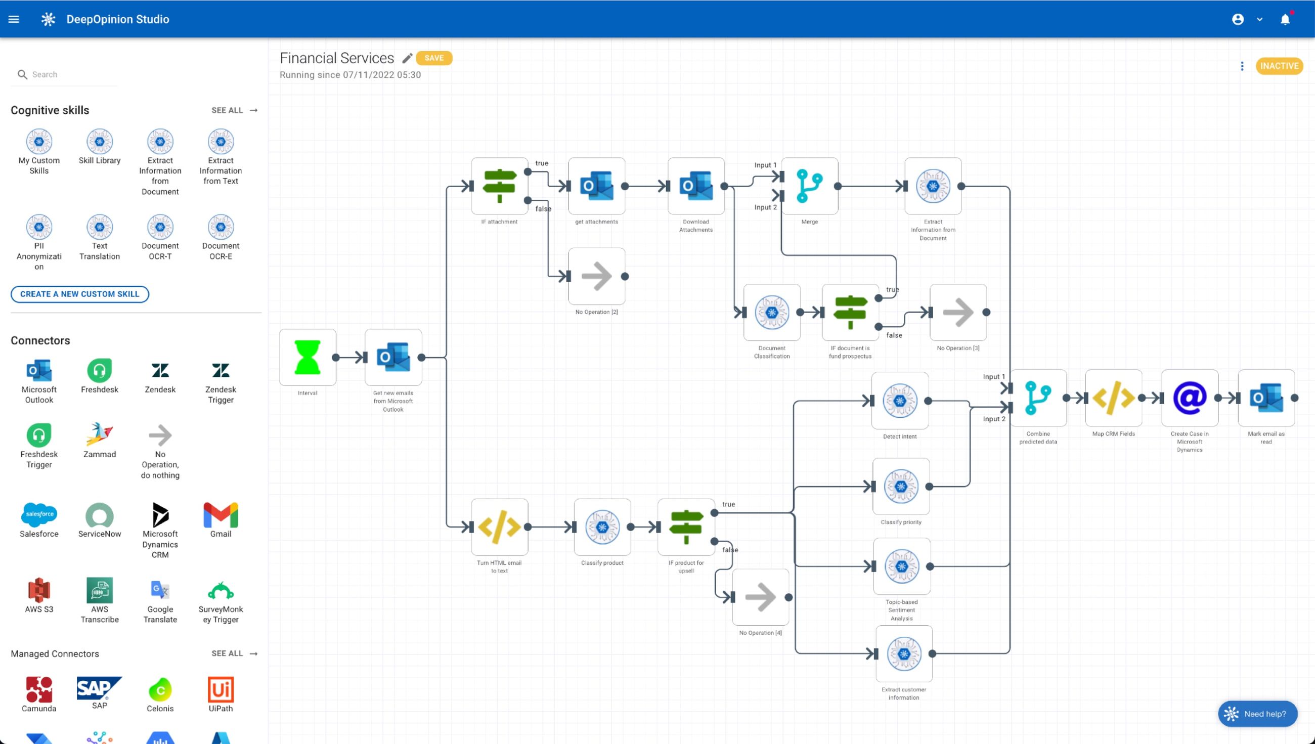Toggle the INACTIVE workflow status

[1279, 66]
